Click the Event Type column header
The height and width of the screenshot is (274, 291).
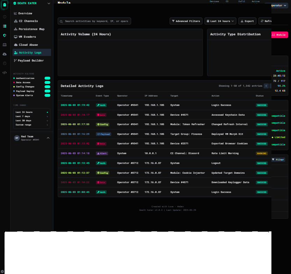point(102,96)
